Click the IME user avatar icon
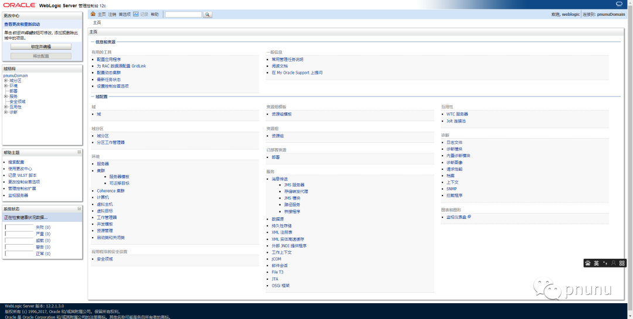The width and height of the screenshot is (633, 319). (x=614, y=263)
